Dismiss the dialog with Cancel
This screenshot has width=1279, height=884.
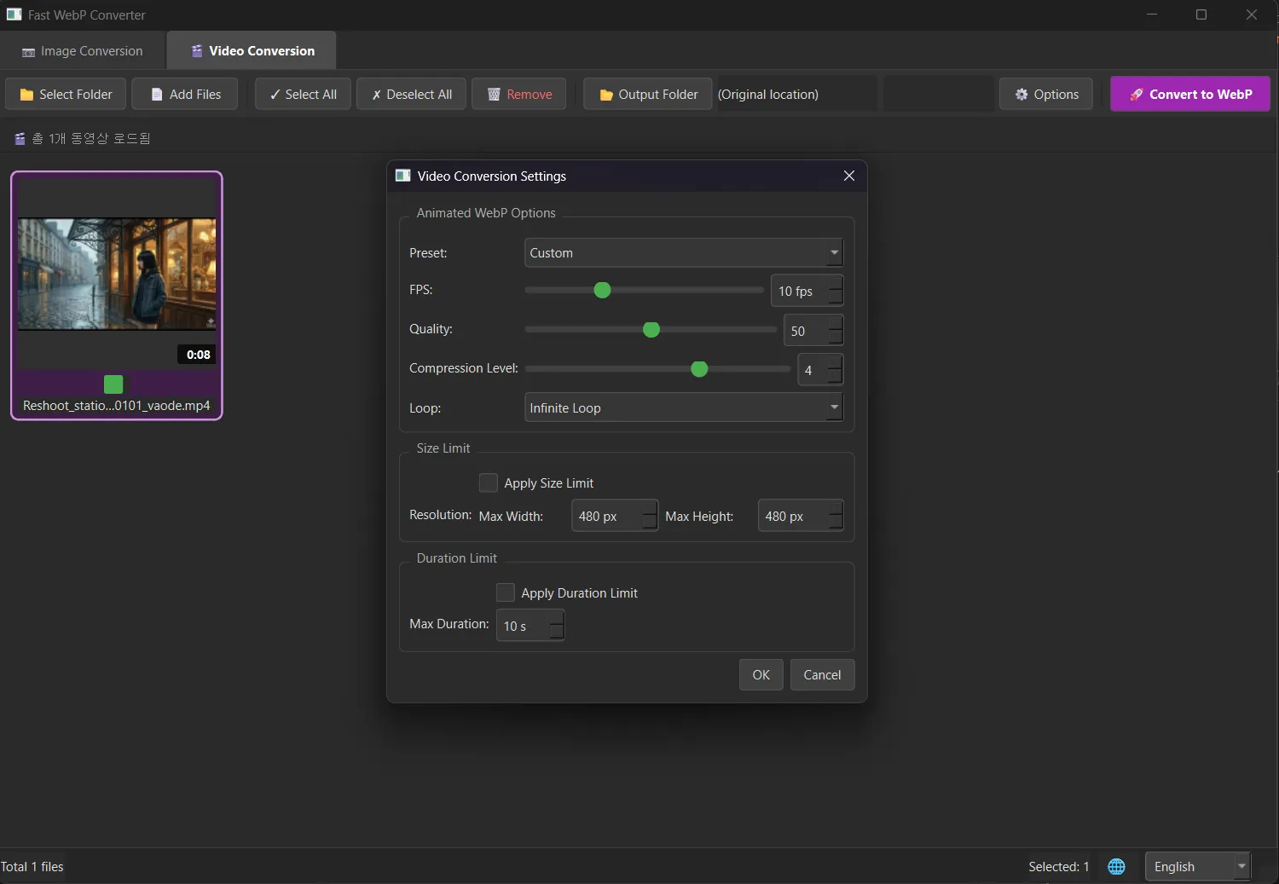point(821,674)
